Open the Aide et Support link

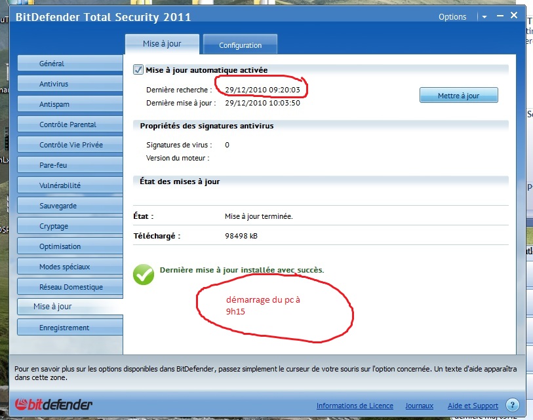tap(473, 406)
